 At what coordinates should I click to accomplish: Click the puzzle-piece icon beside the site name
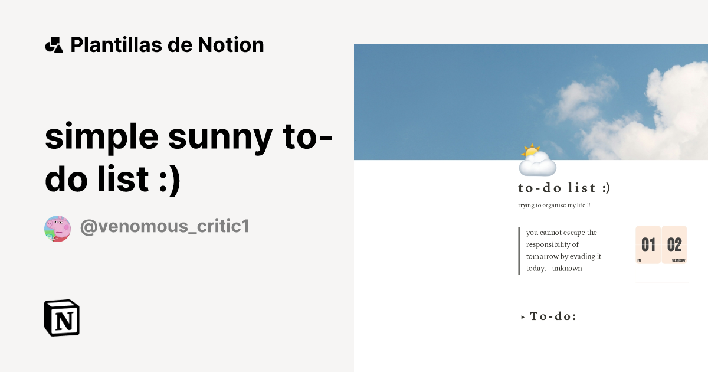pyautogui.click(x=54, y=44)
